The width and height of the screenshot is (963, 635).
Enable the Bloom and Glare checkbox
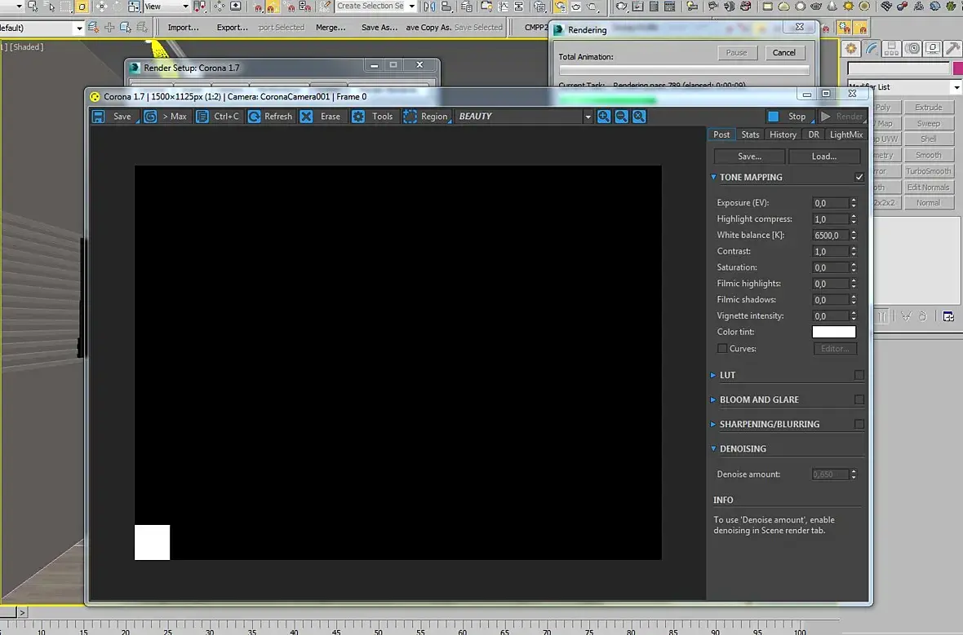[x=859, y=399]
